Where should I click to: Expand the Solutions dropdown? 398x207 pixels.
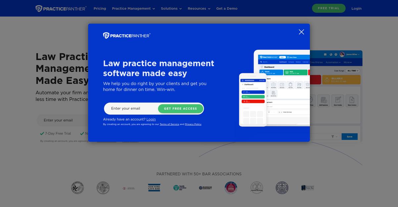[x=171, y=9]
